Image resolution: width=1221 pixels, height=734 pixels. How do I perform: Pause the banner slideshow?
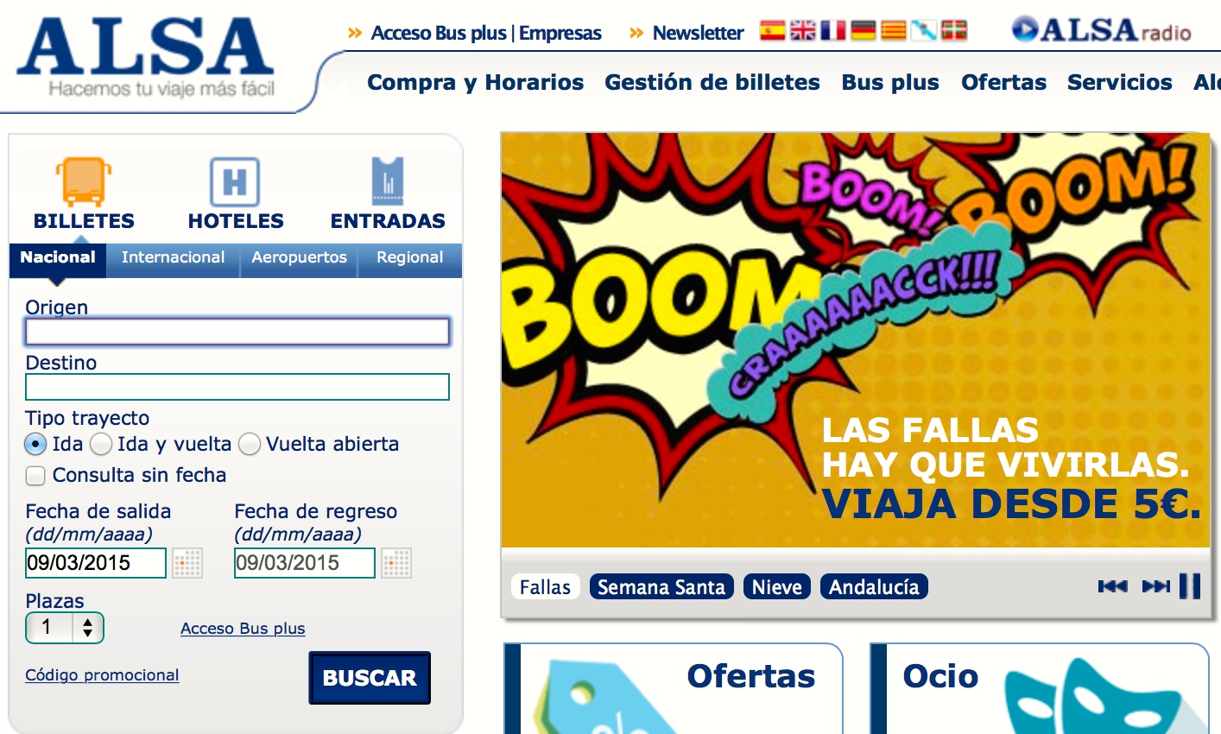[x=1190, y=586]
